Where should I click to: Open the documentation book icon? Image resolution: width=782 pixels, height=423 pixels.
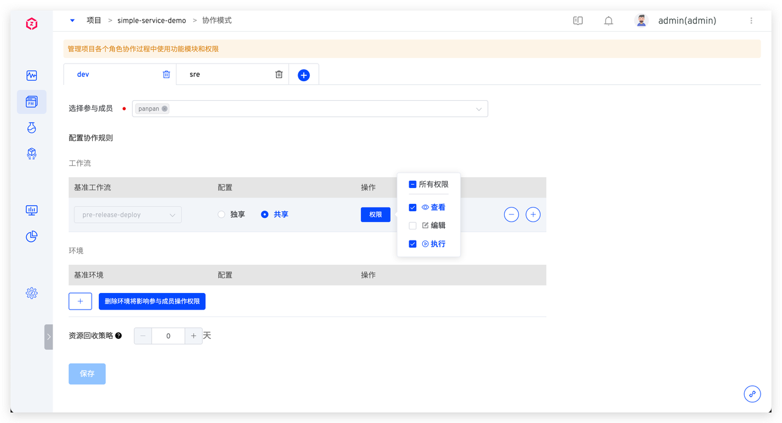click(578, 21)
